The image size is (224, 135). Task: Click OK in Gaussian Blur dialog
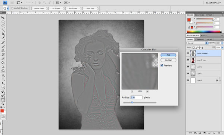(x=168, y=55)
